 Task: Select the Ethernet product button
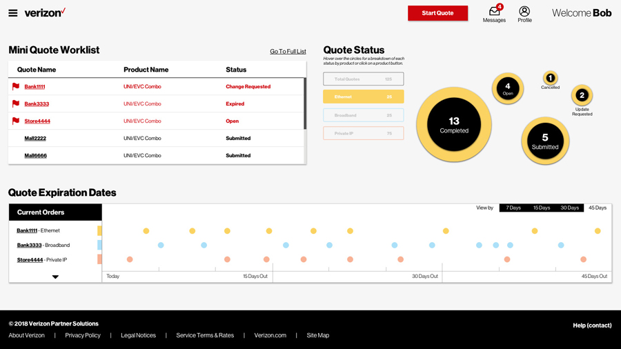(364, 97)
